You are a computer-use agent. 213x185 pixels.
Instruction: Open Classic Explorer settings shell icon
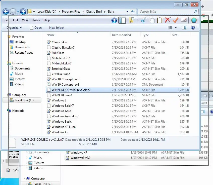[x=194, y=20]
